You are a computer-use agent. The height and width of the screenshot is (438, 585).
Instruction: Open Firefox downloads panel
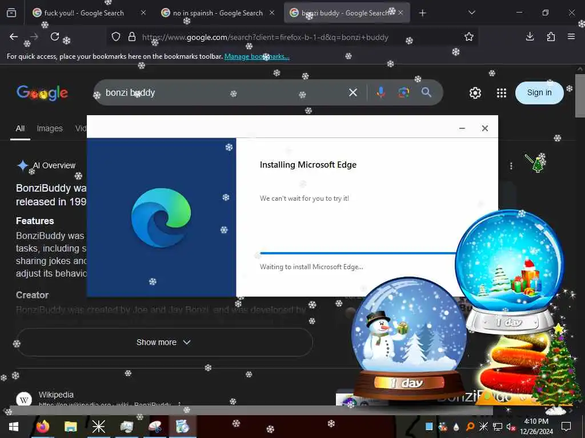530,36
